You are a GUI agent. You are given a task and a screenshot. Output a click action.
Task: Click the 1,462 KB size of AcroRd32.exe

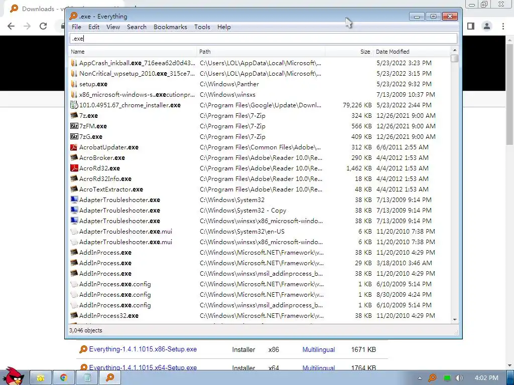tap(359, 168)
